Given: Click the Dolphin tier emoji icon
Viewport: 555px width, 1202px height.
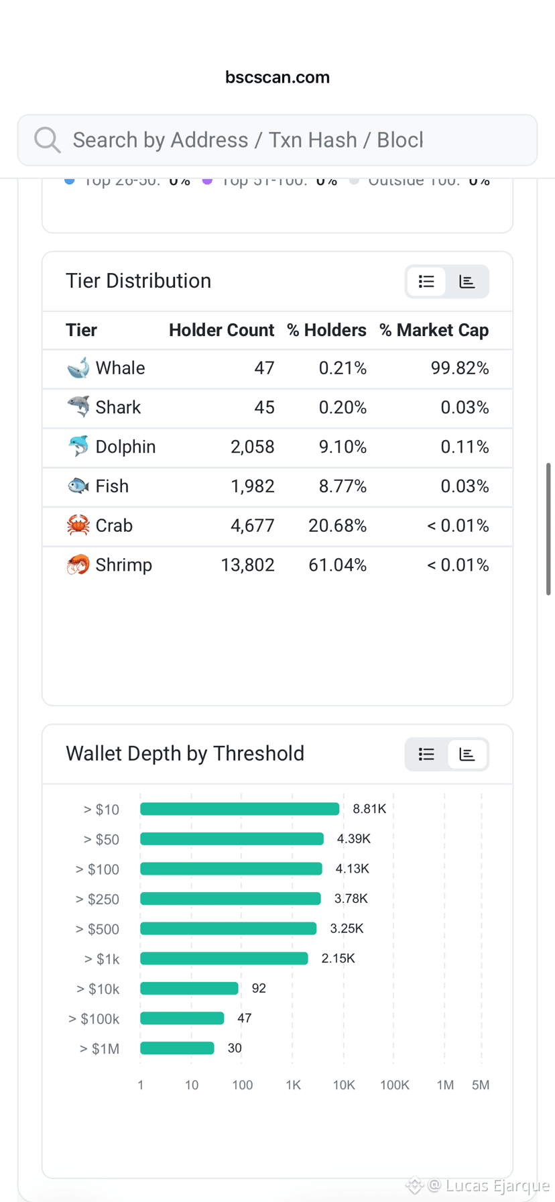Looking at the screenshot, I should (78, 447).
